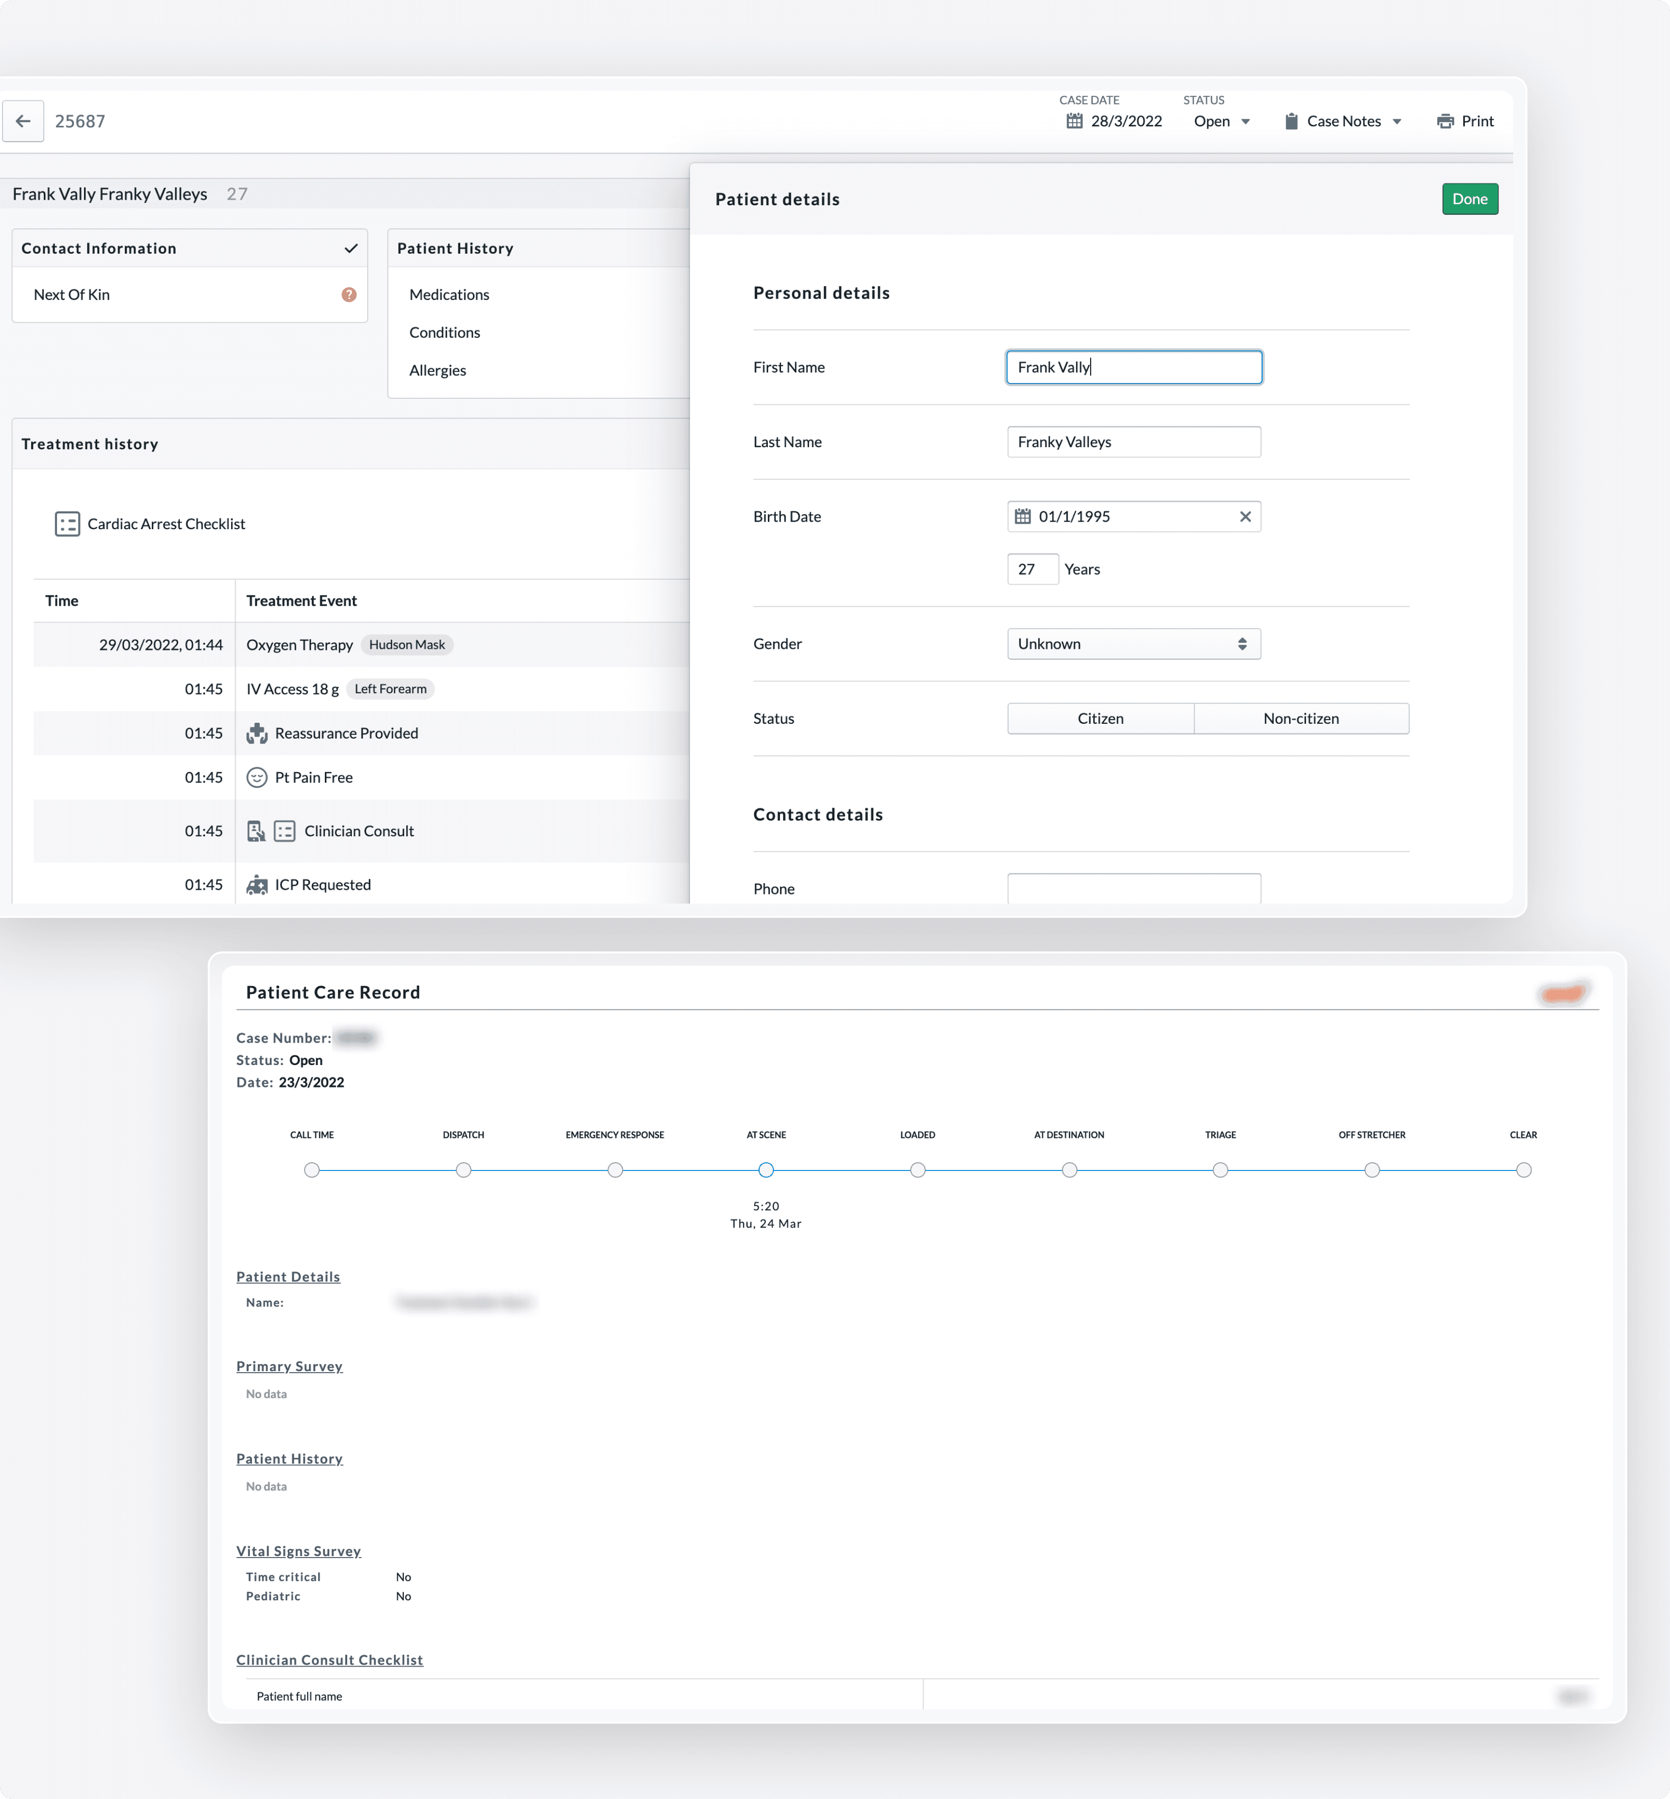Click the Reassurance Provided icon
Screen dimensions: 1670x1799
pos(257,733)
